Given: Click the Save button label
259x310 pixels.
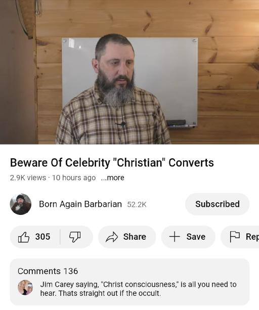Looking at the screenshot, I should coord(196,237).
